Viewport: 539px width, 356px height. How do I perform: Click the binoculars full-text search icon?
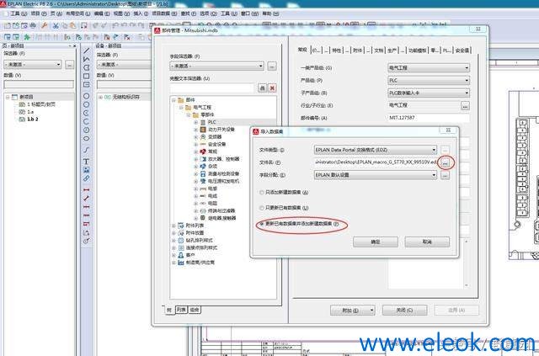tap(262, 88)
